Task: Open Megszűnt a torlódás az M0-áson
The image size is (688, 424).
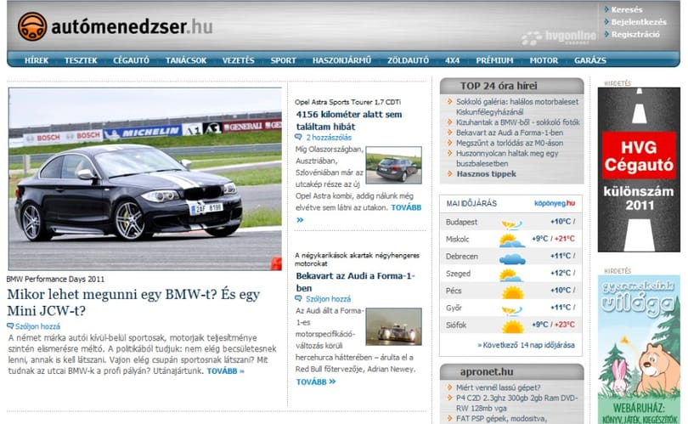Action: tap(510, 143)
